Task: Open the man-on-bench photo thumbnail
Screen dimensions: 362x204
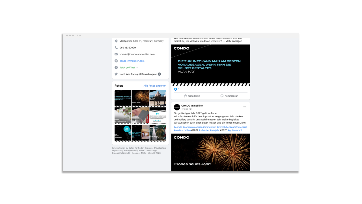Action: click(x=158, y=98)
